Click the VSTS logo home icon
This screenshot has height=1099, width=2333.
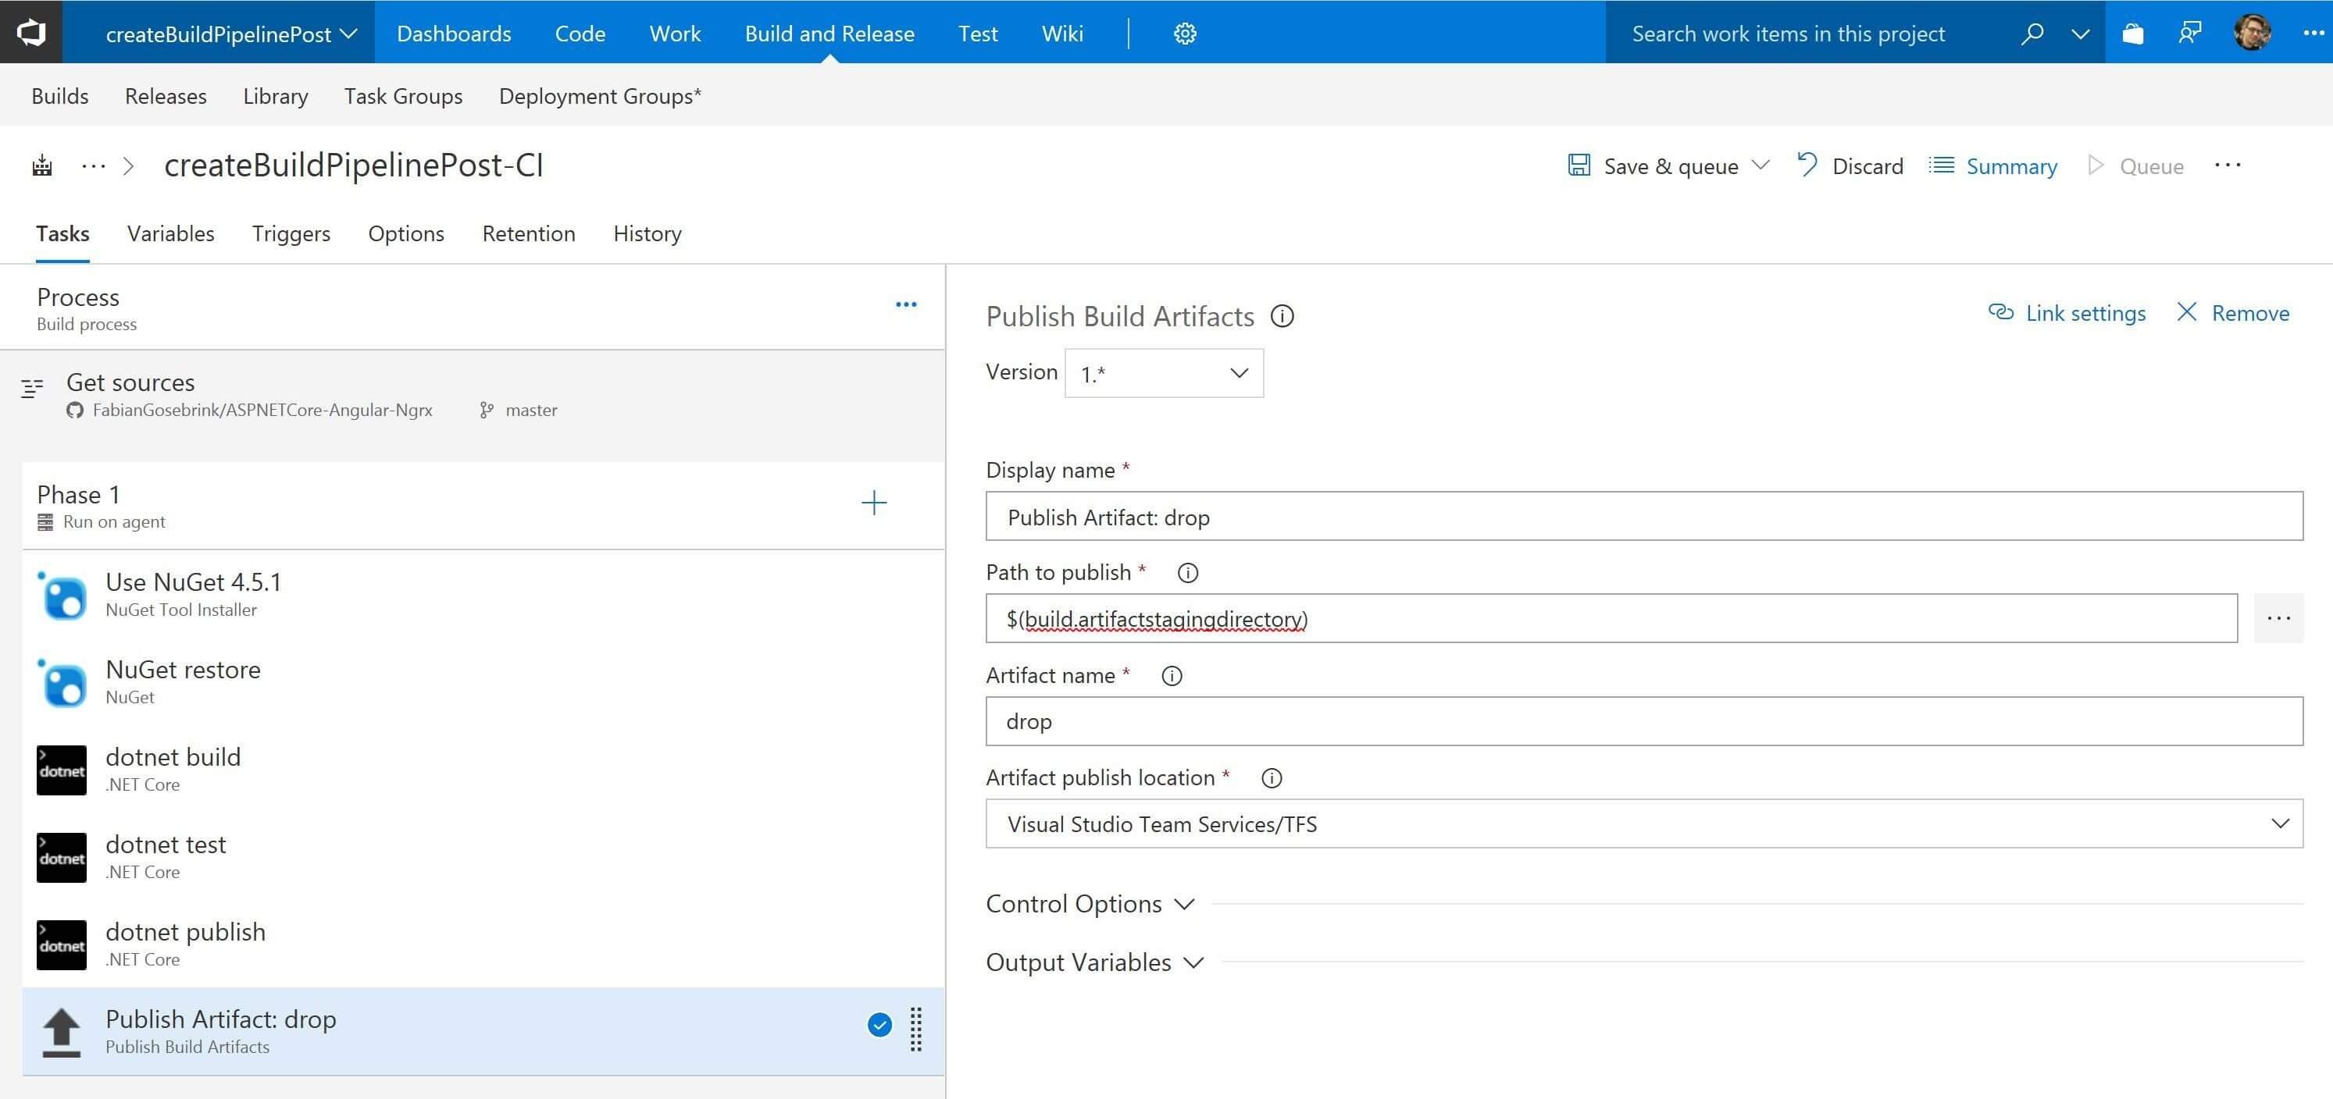coord(30,33)
